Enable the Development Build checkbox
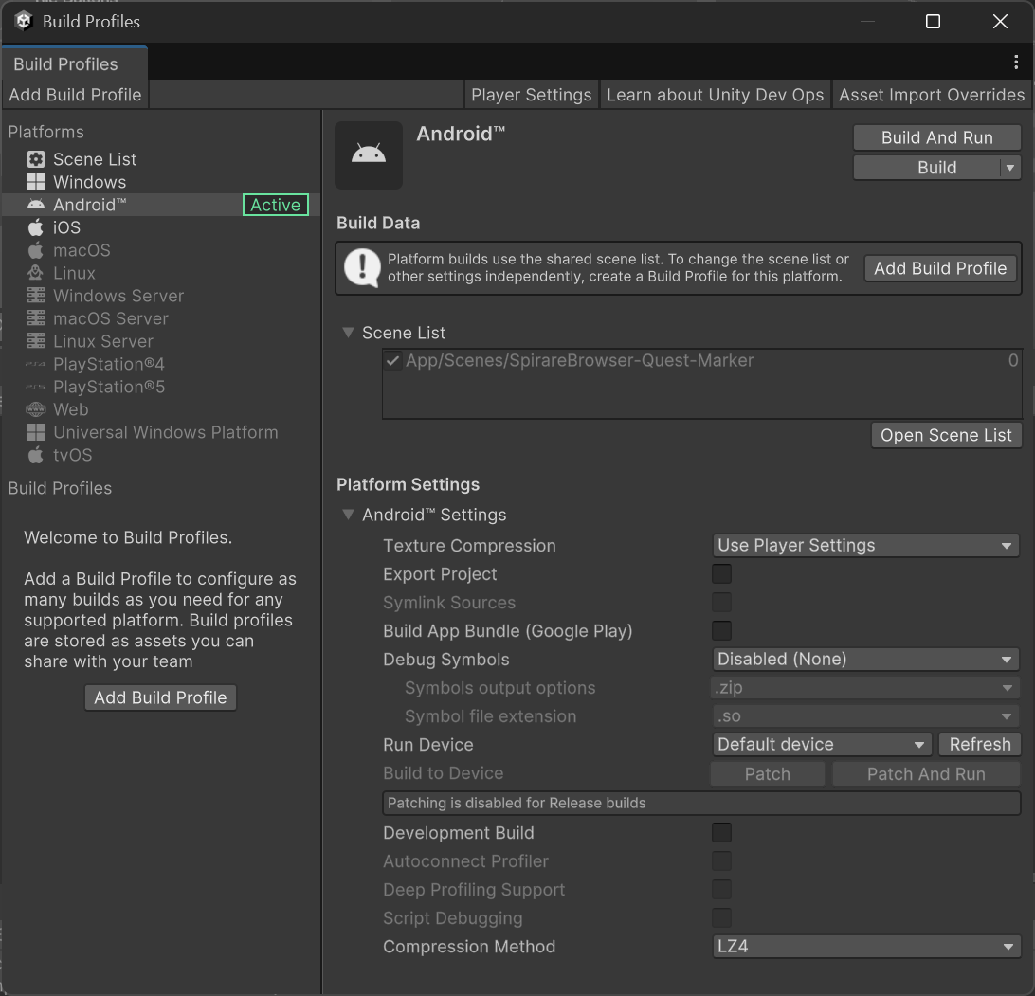This screenshot has height=996, width=1035. coord(721,832)
